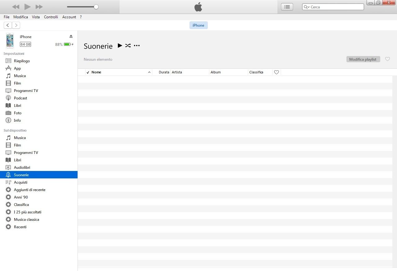The height and width of the screenshot is (271, 397).
Task: Open the Classifica smart playlist
Action: 39,205
